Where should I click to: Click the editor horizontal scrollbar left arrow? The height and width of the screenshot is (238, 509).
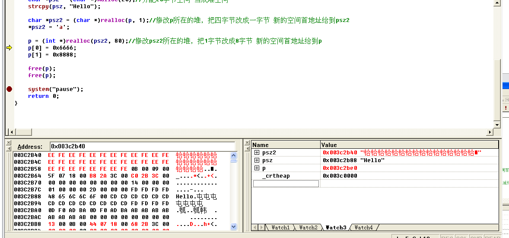(12, 132)
